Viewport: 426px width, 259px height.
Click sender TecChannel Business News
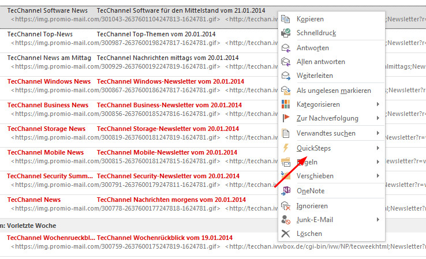(x=48, y=105)
